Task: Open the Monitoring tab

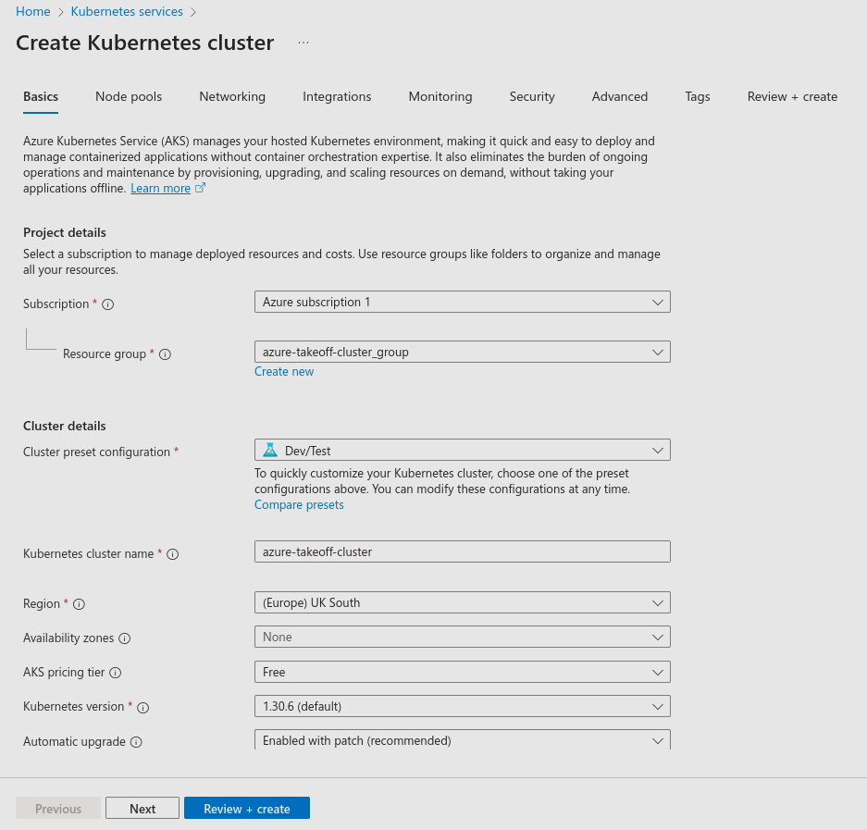Action: tap(440, 96)
